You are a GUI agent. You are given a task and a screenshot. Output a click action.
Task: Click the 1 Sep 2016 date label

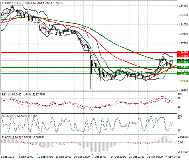(8, 157)
